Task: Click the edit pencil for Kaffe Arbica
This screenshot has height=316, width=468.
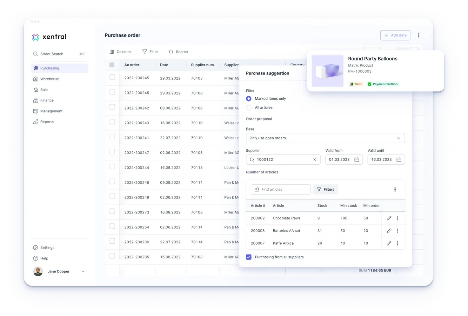Action: click(x=389, y=243)
